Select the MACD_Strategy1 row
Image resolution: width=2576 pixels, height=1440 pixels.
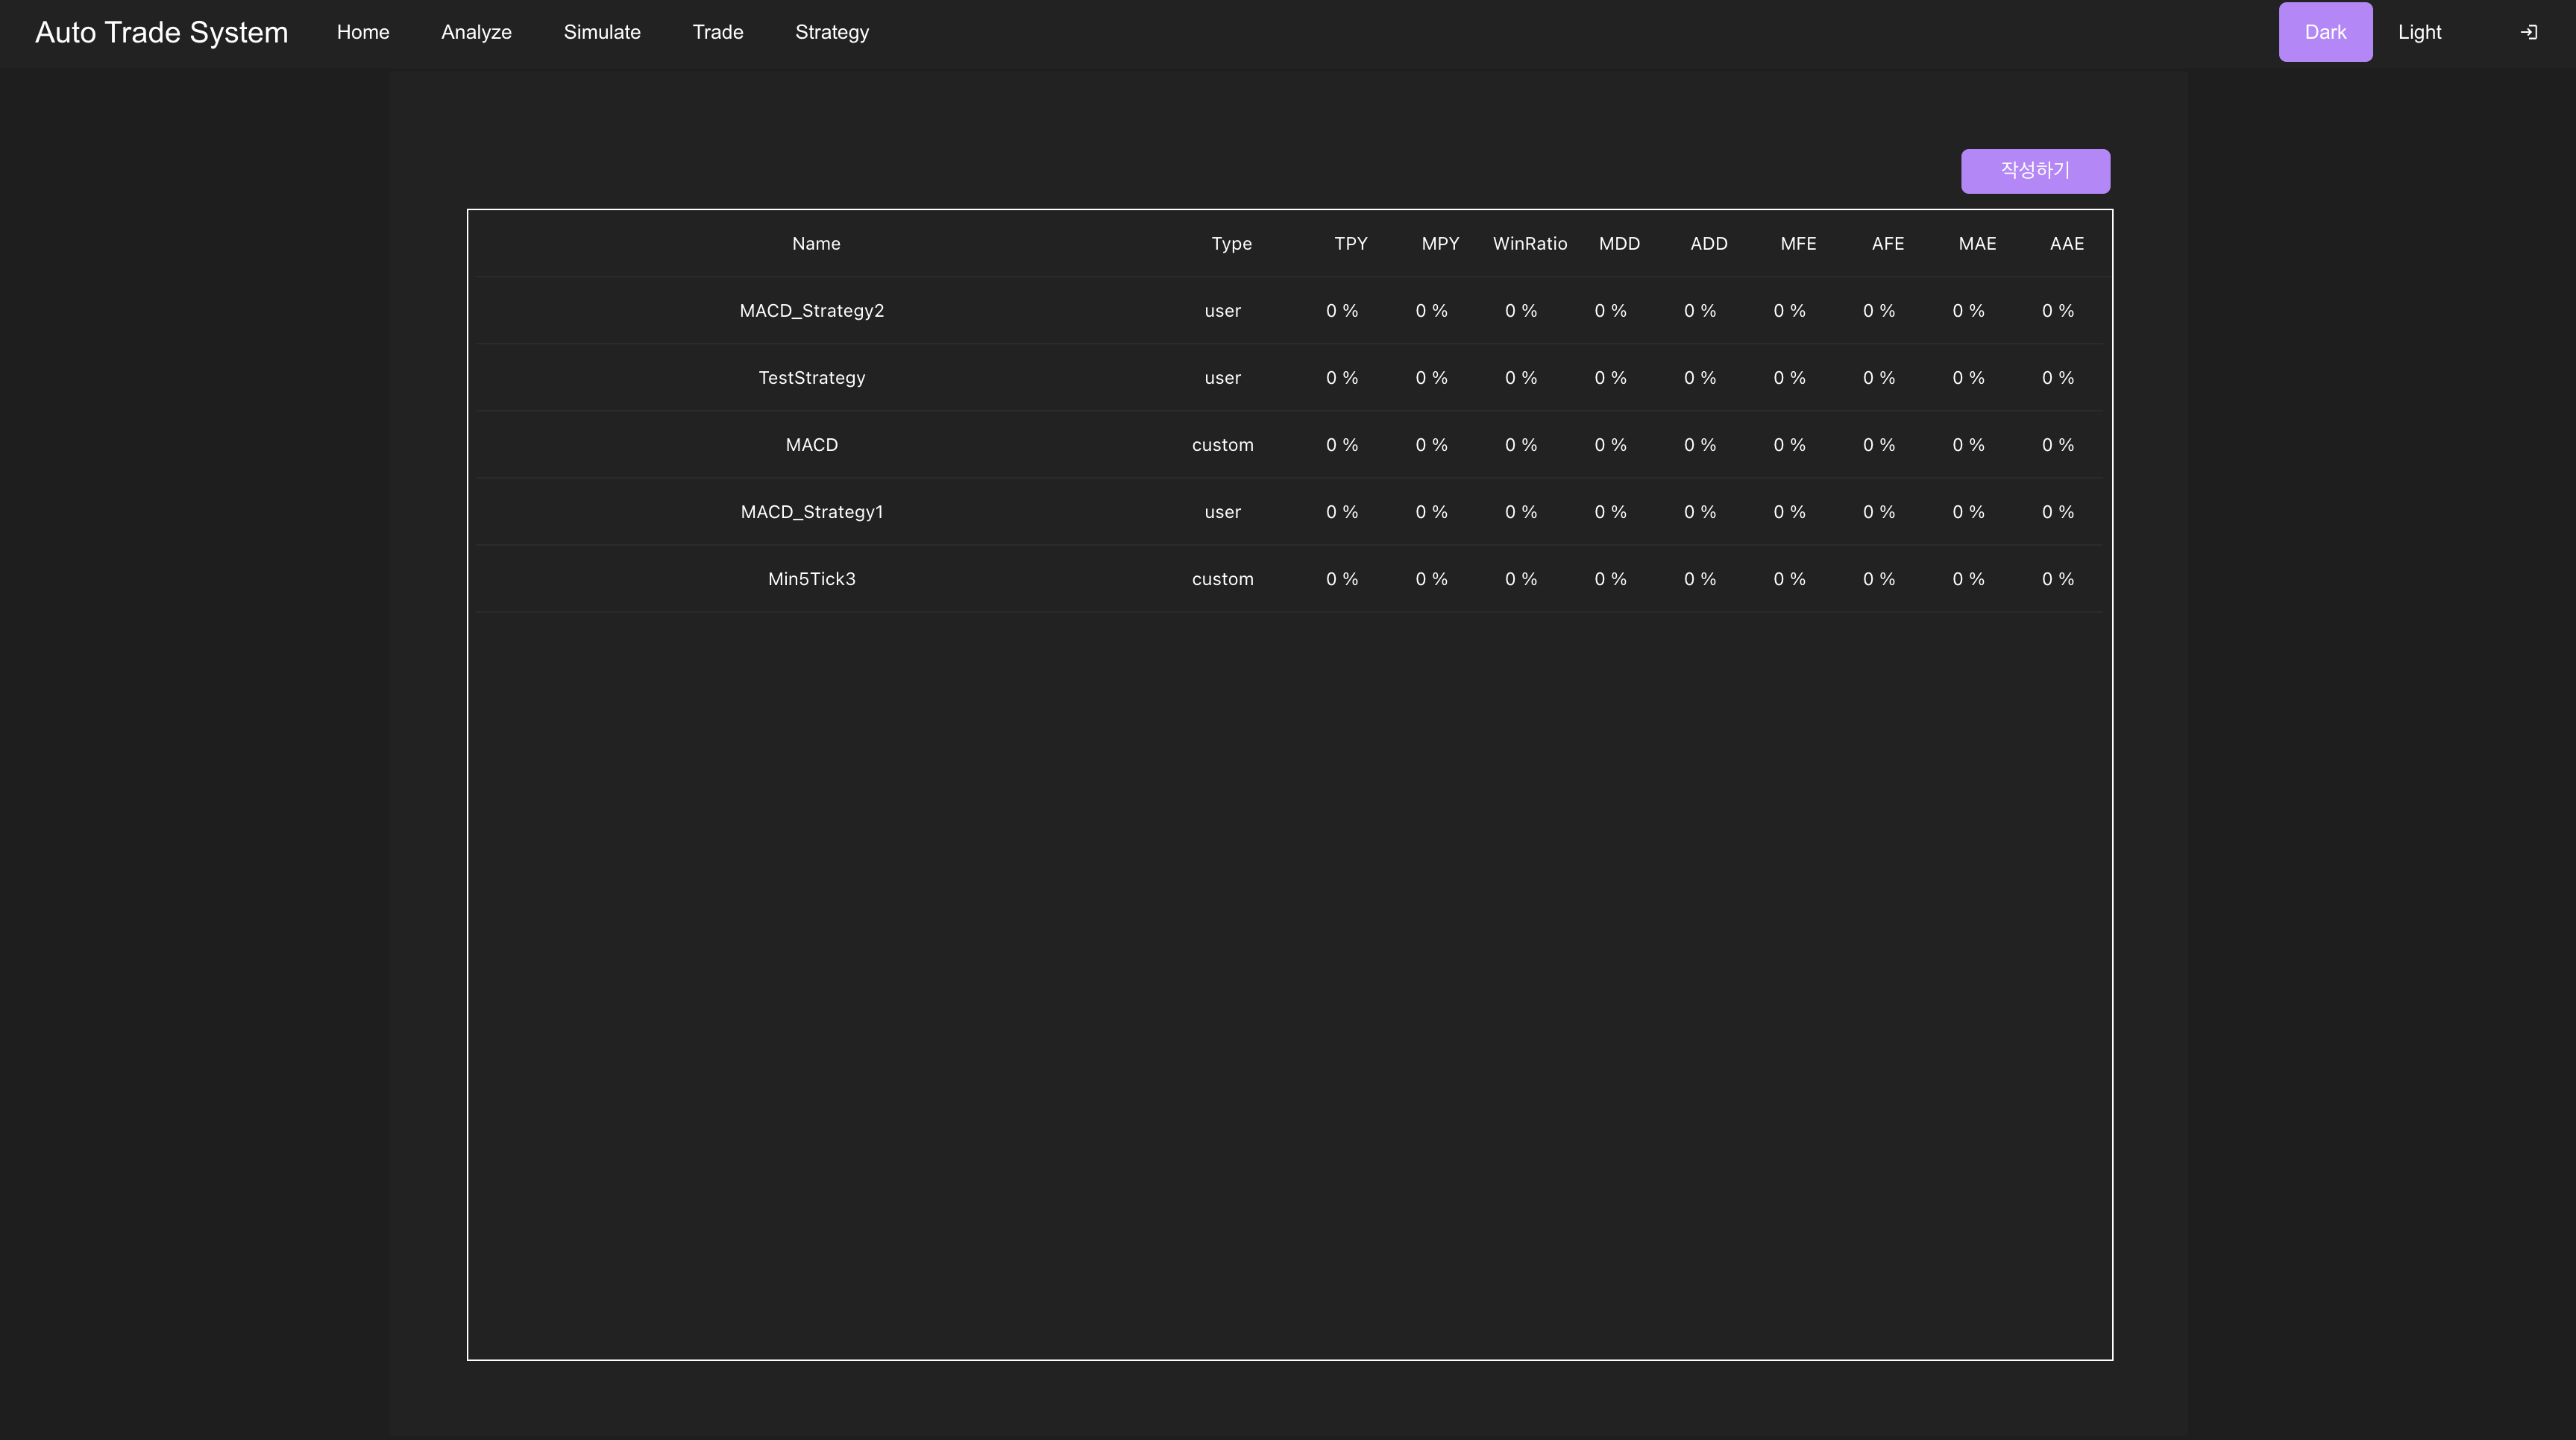point(811,511)
